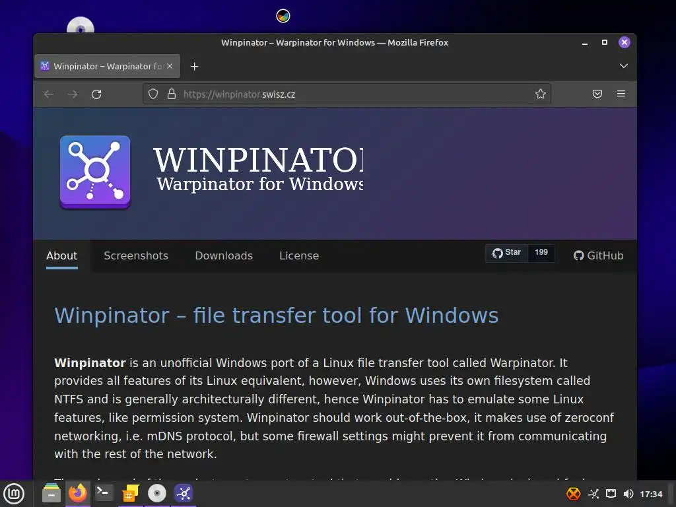The width and height of the screenshot is (676, 507).
Task: Open the tracking protection shield icon
Action: 153,94
